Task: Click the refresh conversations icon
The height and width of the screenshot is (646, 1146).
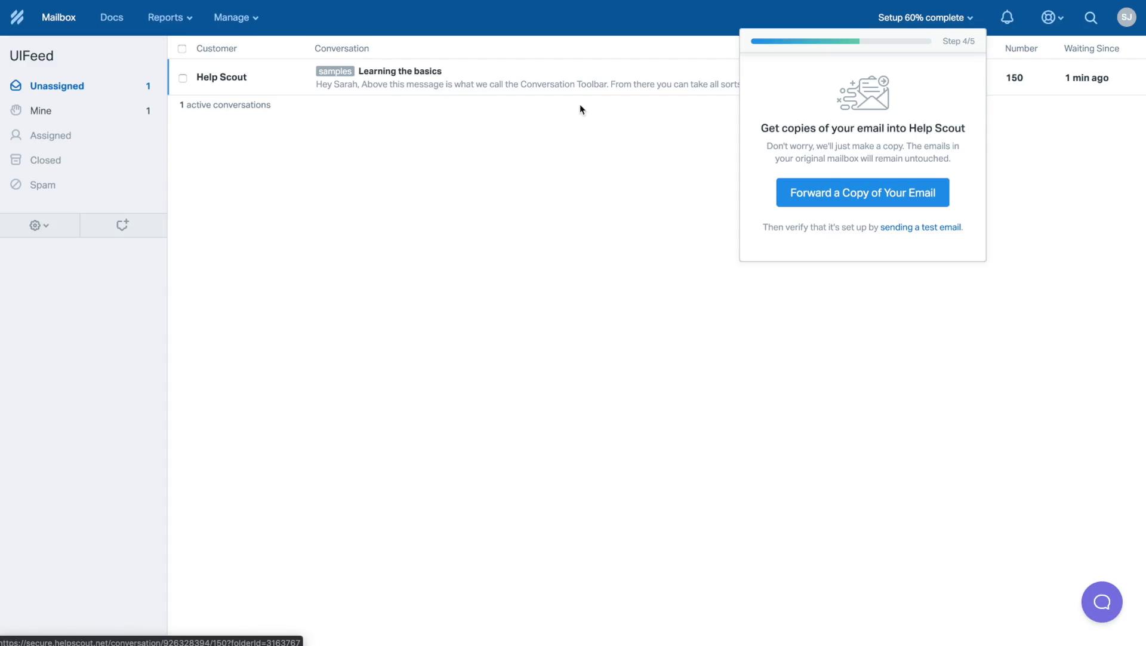Action: [122, 224]
